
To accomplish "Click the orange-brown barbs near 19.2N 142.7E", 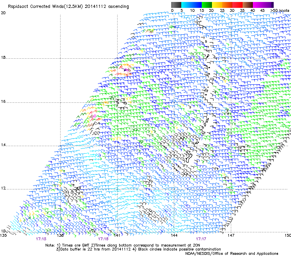I will (x=149, y=31).
